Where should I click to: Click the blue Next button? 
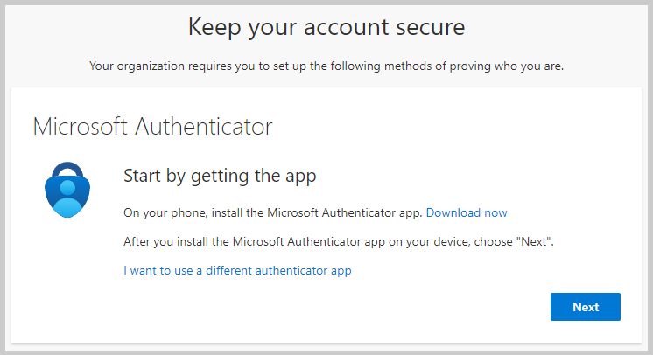pyautogui.click(x=585, y=307)
